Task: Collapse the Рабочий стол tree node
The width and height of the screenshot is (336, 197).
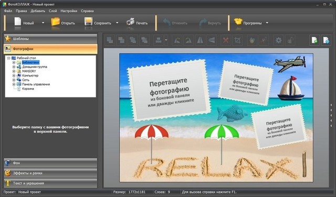Action: click(9, 58)
